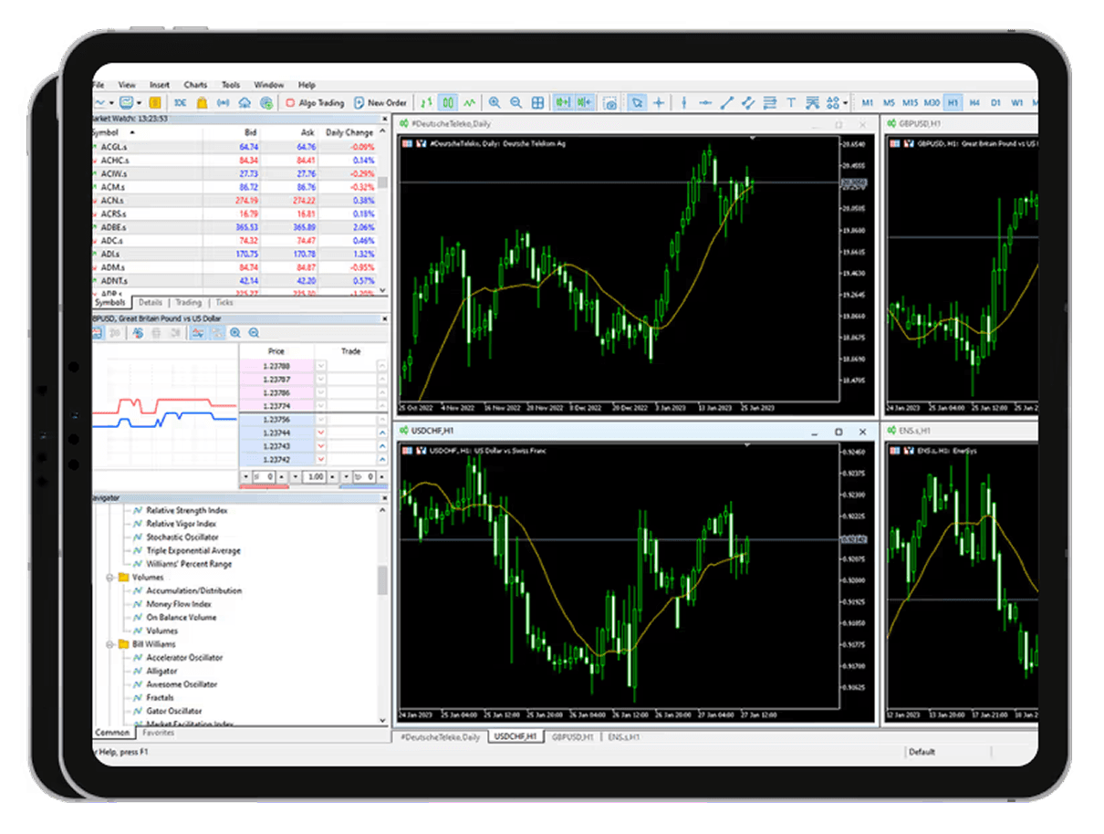Zoom in on the active chart

pos(495,102)
